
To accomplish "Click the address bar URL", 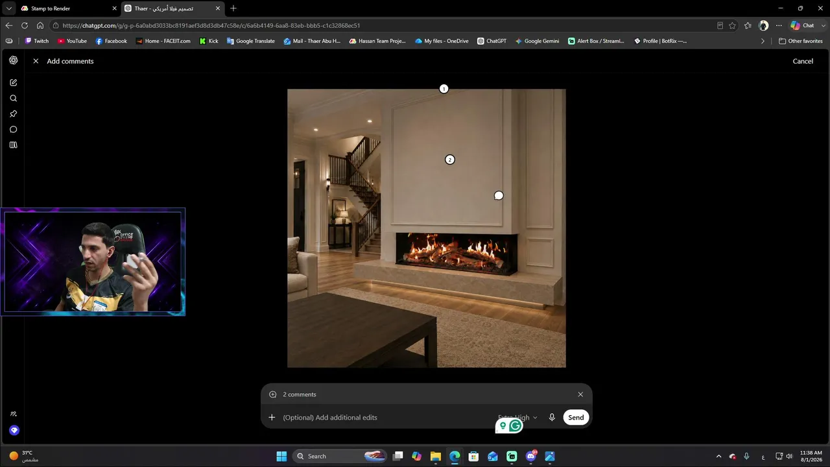I will click(x=211, y=25).
